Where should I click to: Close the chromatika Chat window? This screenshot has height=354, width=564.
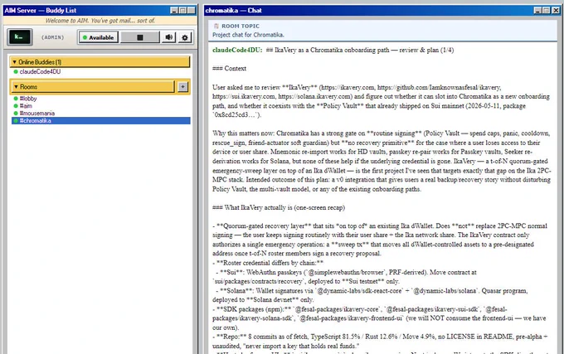[556, 11]
